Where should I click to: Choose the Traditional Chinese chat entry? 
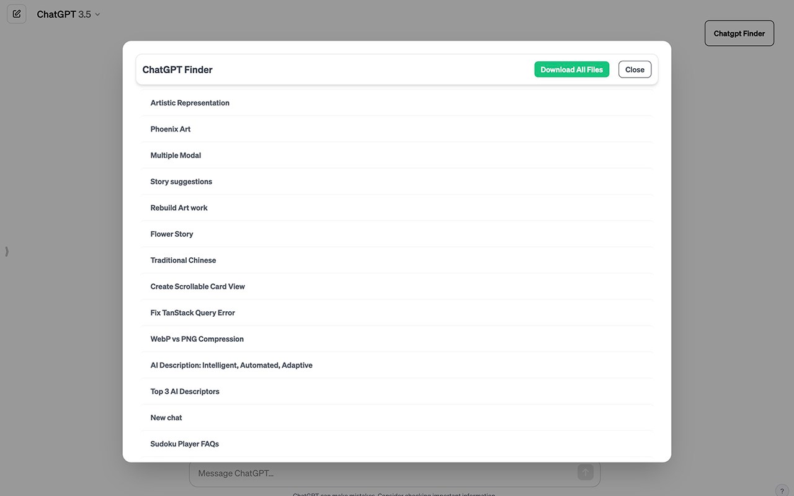pyautogui.click(x=183, y=260)
